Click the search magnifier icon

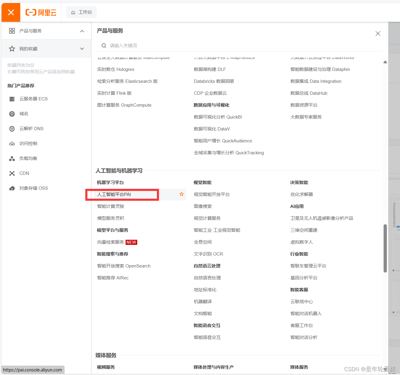[104, 46]
